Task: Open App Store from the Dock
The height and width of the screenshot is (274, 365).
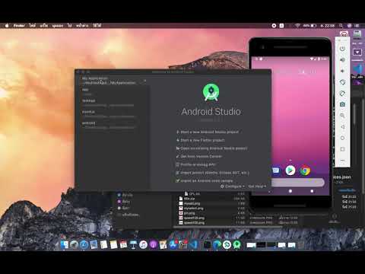Action: click(x=173, y=244)
